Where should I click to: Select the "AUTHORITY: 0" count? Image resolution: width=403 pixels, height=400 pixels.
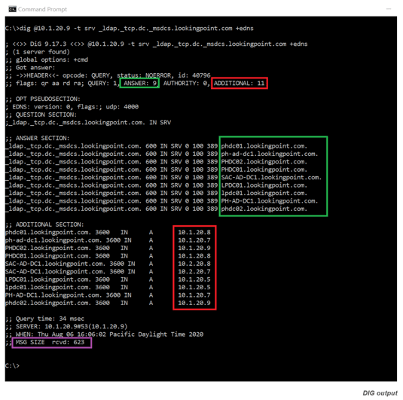point(185,84)
